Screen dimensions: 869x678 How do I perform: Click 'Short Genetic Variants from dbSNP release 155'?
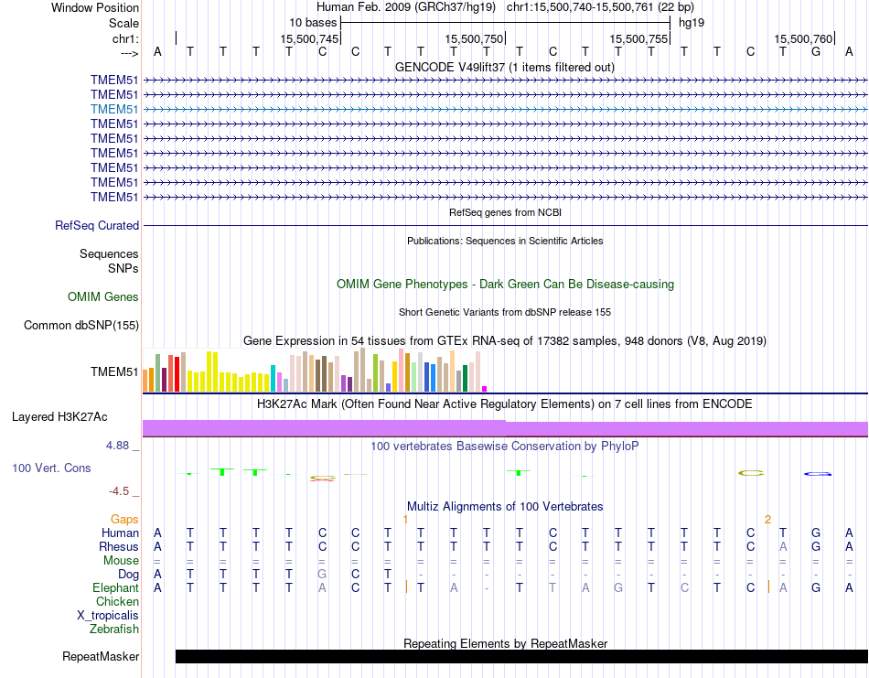point(505,312)
